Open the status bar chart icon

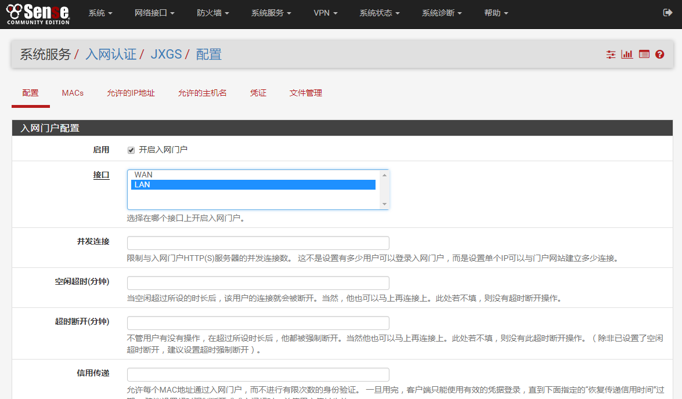coord(627,55)
